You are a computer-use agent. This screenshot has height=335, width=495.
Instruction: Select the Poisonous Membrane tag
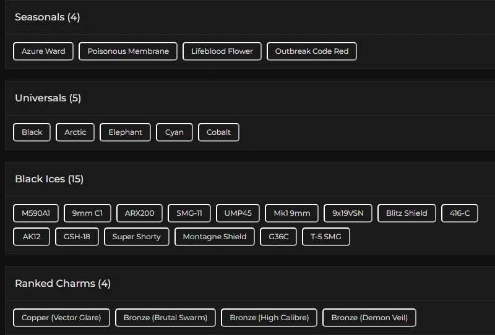click(128, 51)
